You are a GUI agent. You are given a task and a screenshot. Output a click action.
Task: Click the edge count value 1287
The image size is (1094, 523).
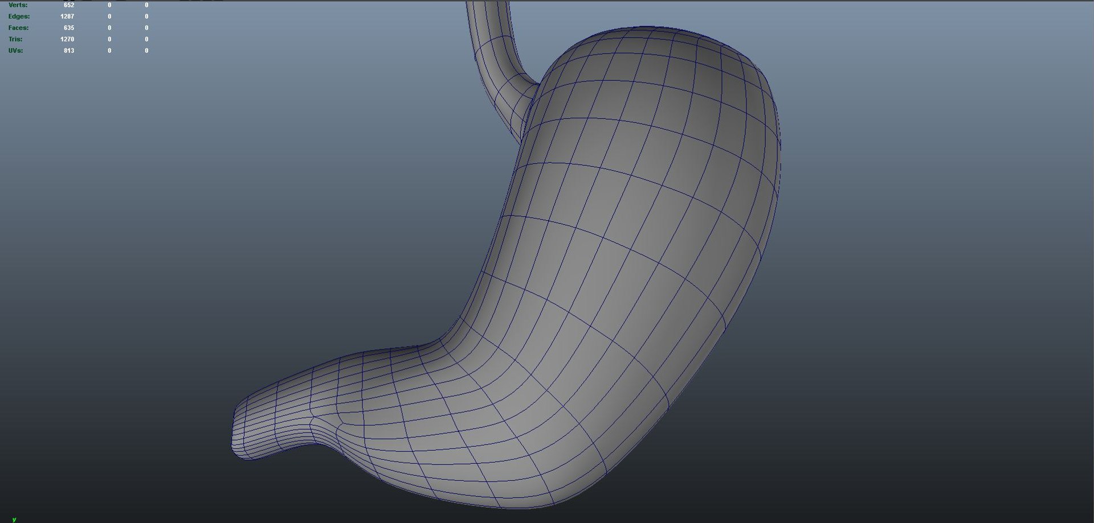click(x=67, y=17)
